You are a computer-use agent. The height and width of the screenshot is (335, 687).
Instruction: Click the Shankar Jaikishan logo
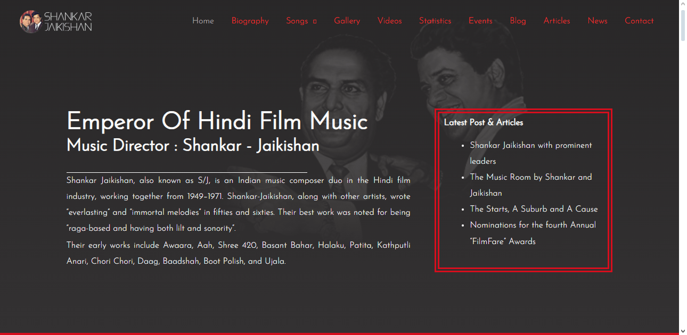tap(56, 21)
